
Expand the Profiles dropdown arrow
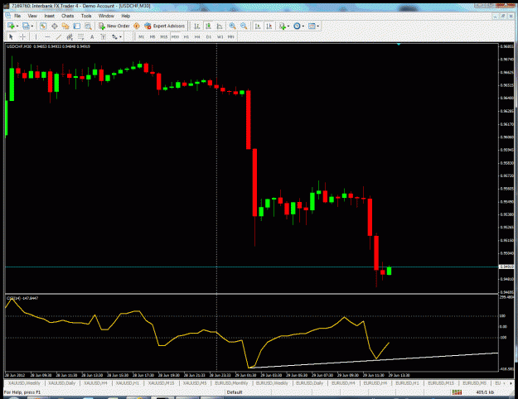(32, 26)
